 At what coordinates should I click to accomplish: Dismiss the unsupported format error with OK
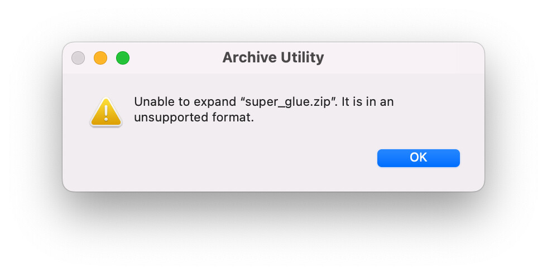point(418,158)
